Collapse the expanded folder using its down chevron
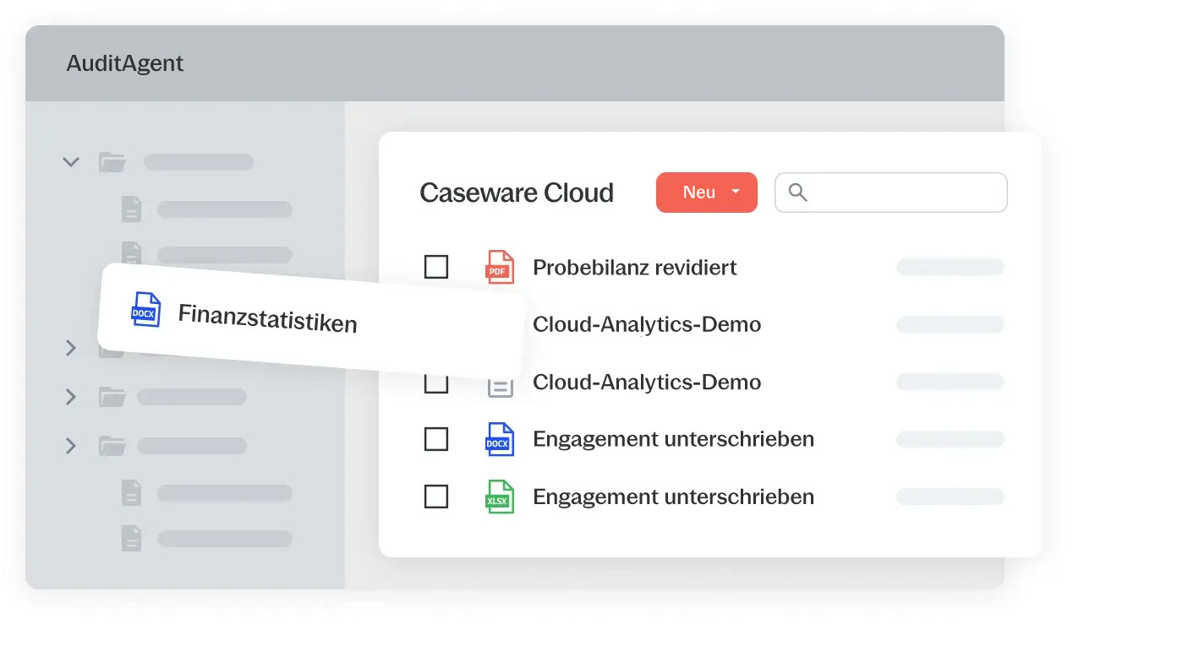The image size is (1177, 662). [x=71, y=161]
